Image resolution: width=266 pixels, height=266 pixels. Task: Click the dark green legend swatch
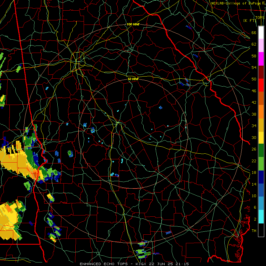point(261,150)
